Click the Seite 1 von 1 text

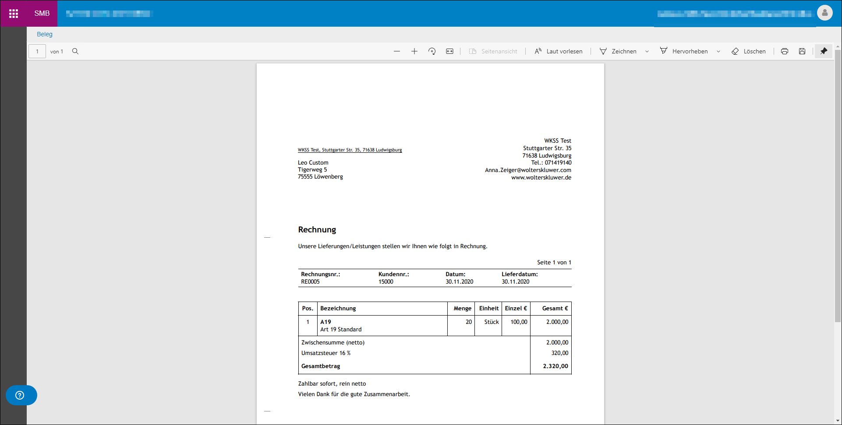coord(554,263)
